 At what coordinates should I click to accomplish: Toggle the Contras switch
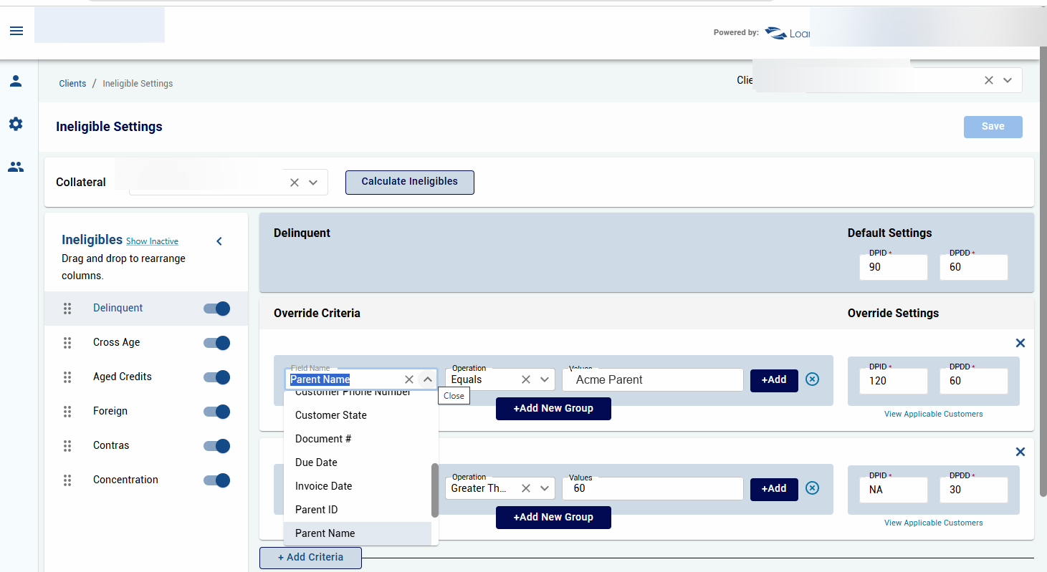click(217, 446)
